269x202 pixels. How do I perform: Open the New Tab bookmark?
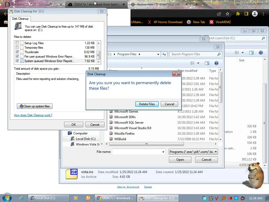[x=196, y=22]
